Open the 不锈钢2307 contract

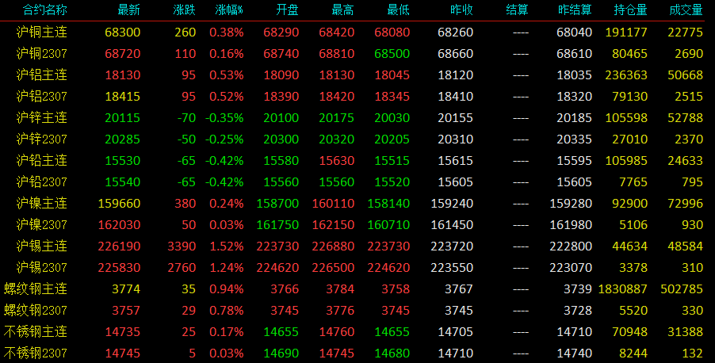pyautogui.click(x=36, y=353)
